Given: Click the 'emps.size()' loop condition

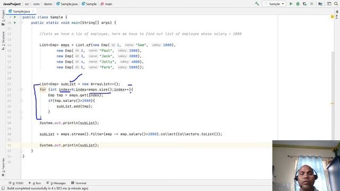Looking at the screenshot, I should [100, 90].
